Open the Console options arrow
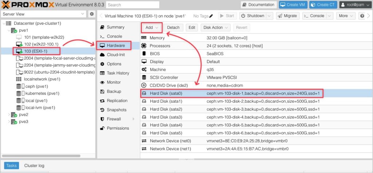The height and width of the screenshot is (173, 373). click(x=329, y=16)
